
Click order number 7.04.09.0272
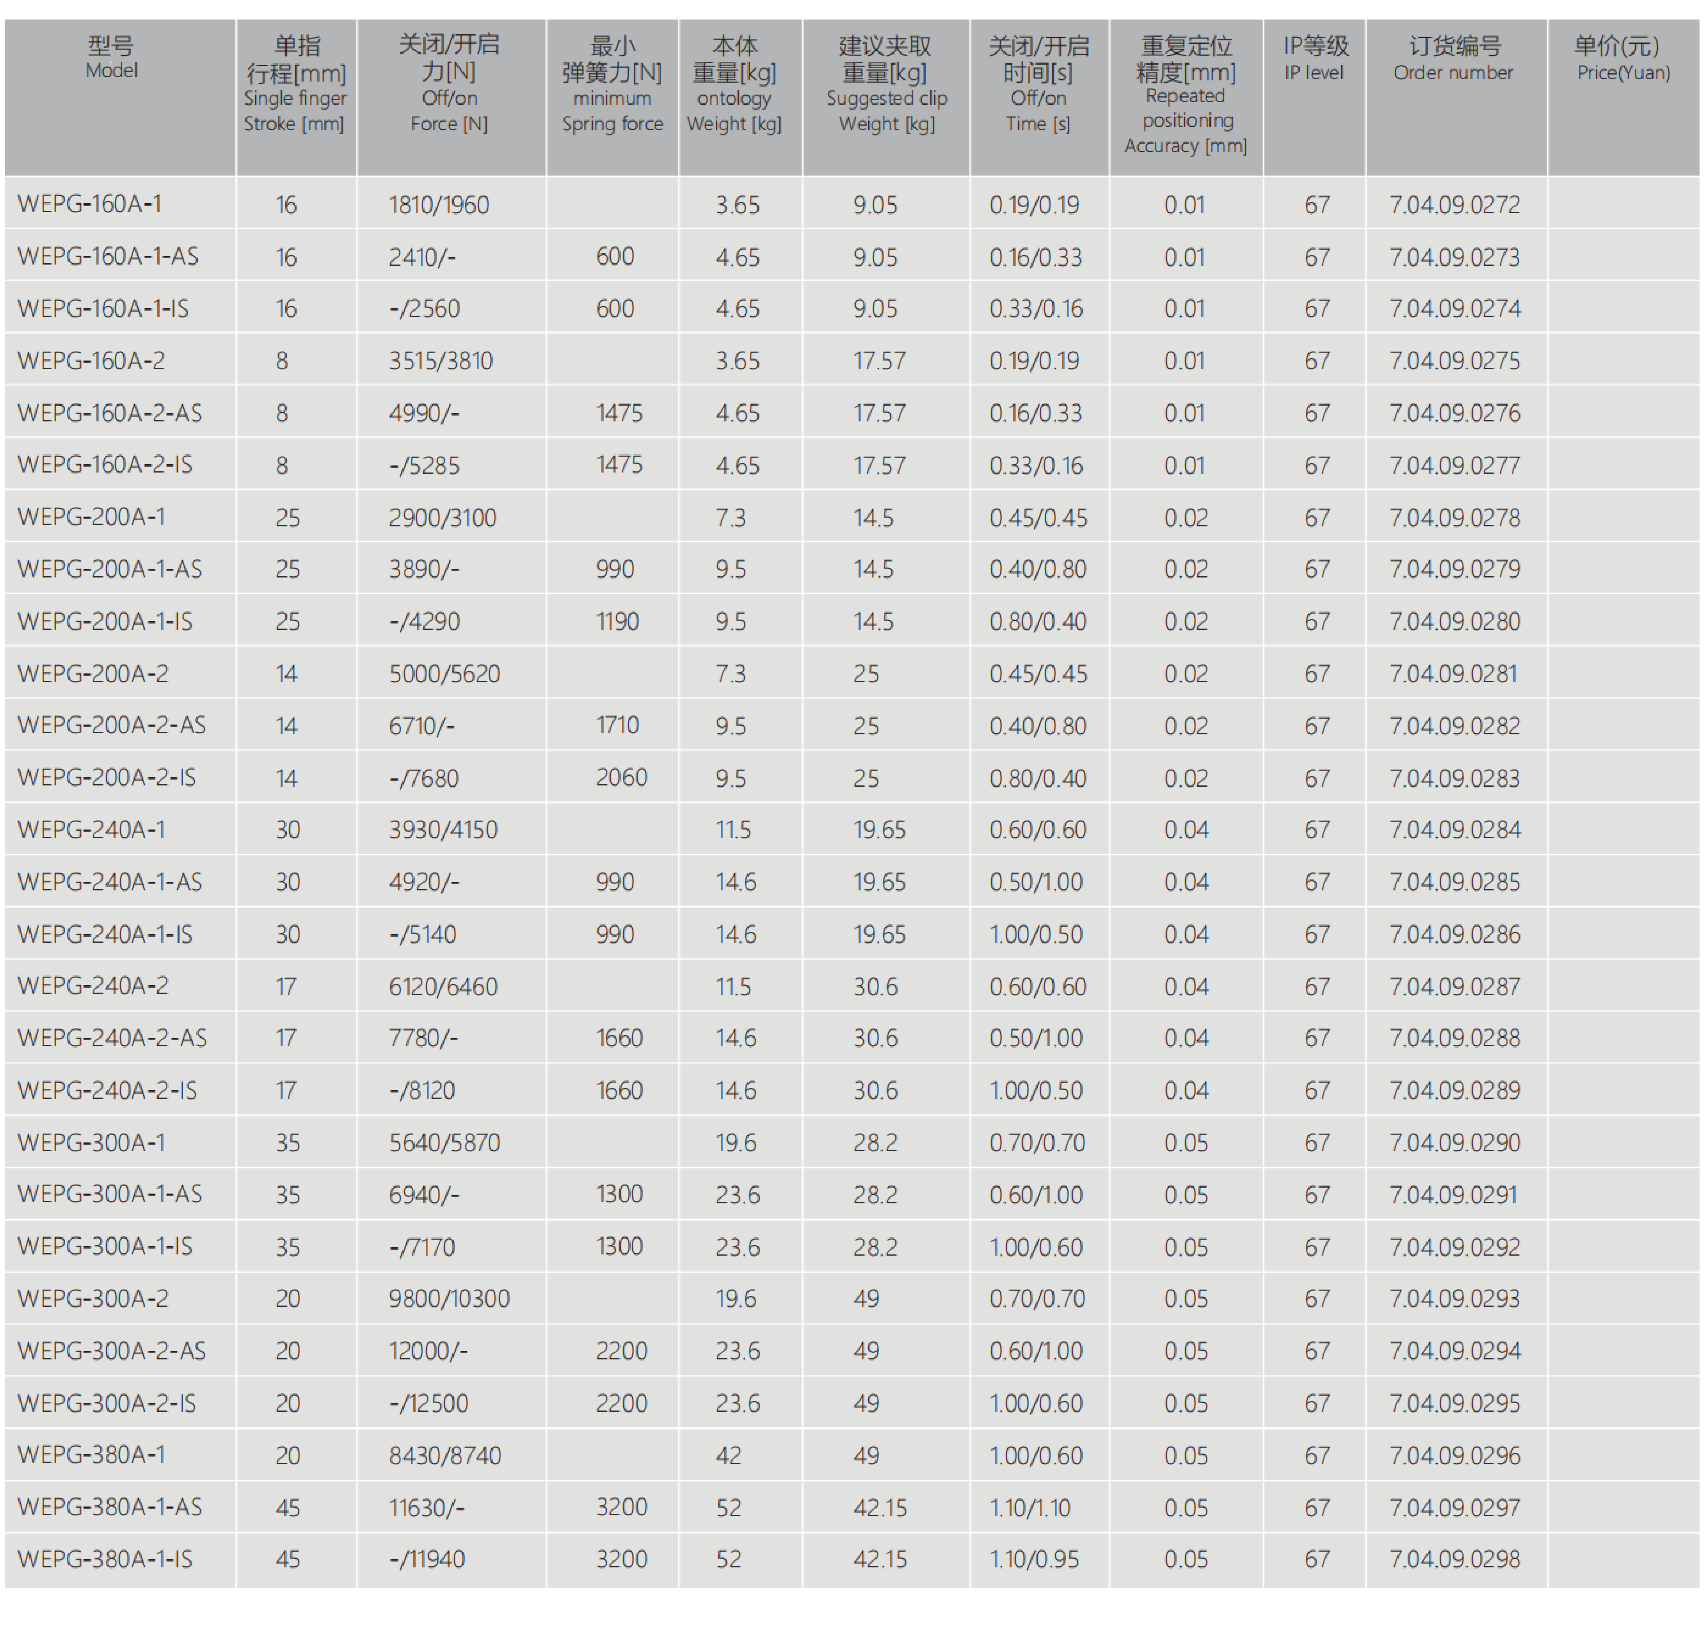1454,204
